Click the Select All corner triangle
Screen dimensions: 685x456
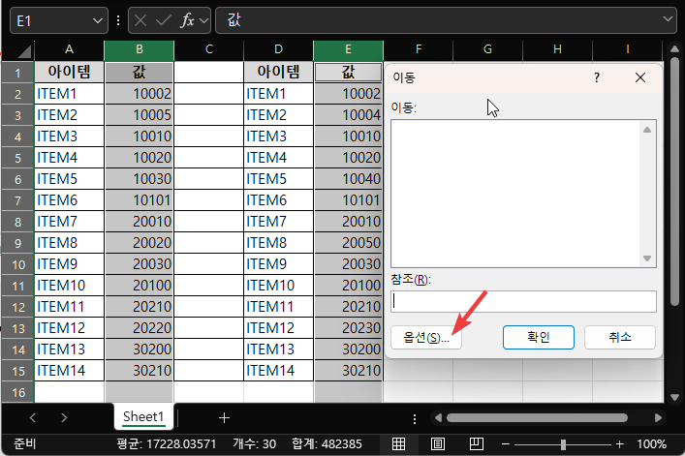(x=24, y=51)
